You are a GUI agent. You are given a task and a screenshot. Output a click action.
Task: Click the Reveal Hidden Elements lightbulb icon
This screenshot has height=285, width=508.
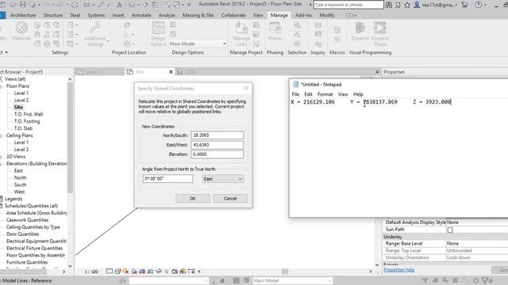tap(167, 272)
